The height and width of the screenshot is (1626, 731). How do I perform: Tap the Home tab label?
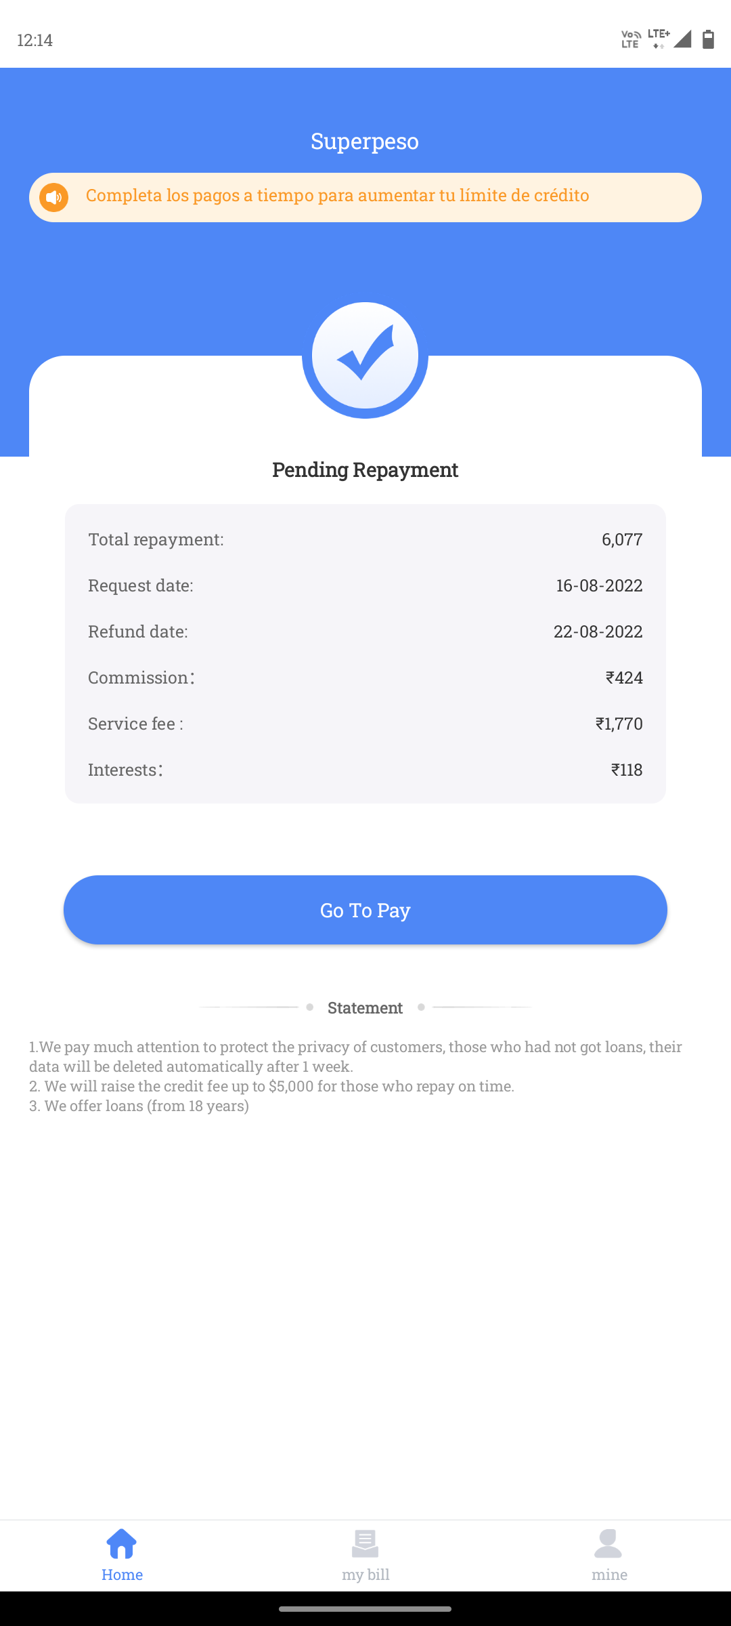(122, 1575)
